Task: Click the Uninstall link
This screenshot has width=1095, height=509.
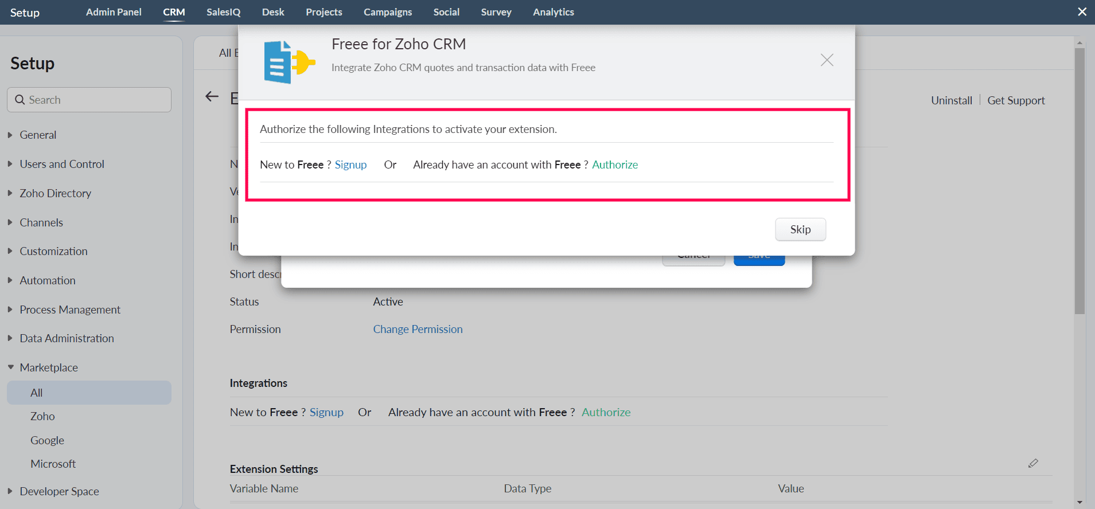Action: pos(952,100)
